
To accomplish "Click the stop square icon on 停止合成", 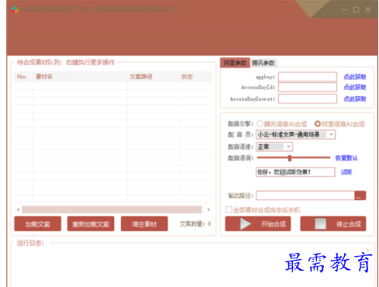I will pyautogui.click(x=320, y=224).
